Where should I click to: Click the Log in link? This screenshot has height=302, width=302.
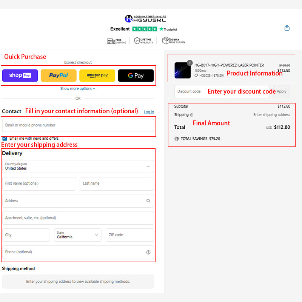click(x=149, y=112)
